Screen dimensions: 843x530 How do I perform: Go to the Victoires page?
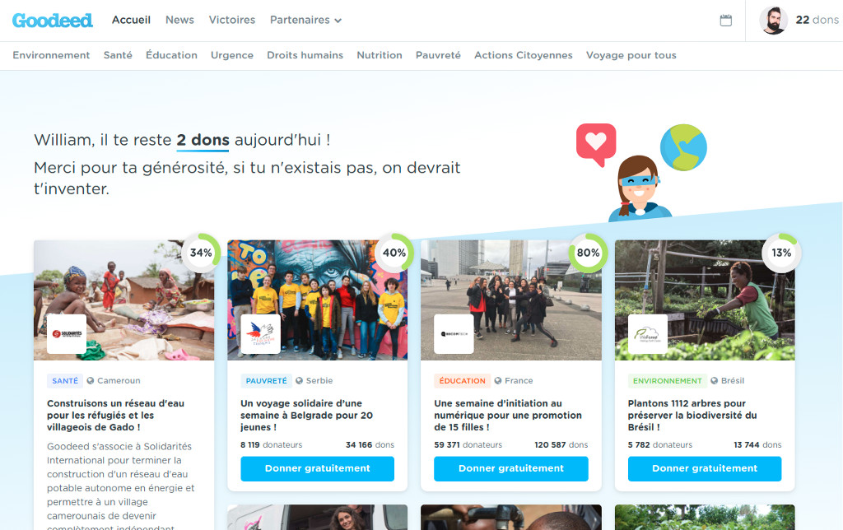tap(231, 20)
